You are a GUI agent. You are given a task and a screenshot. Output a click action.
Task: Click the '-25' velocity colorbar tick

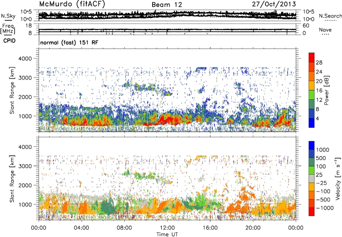(321, 183)
